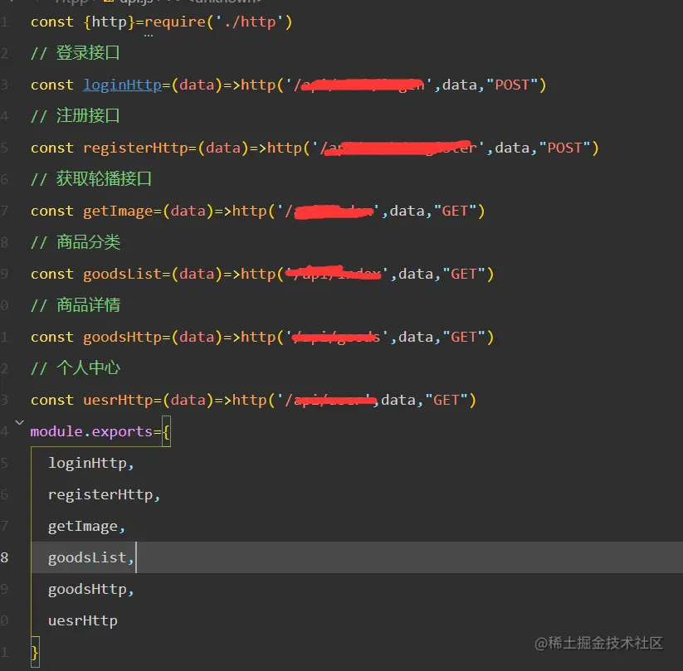Click uesrHttp inside the exports object
Viewport: 683px width, 671px height.
click(83, 620)
